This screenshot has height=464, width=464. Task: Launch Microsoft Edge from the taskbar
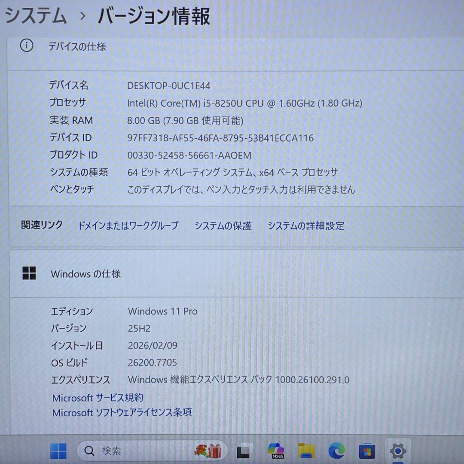(336, 451)
